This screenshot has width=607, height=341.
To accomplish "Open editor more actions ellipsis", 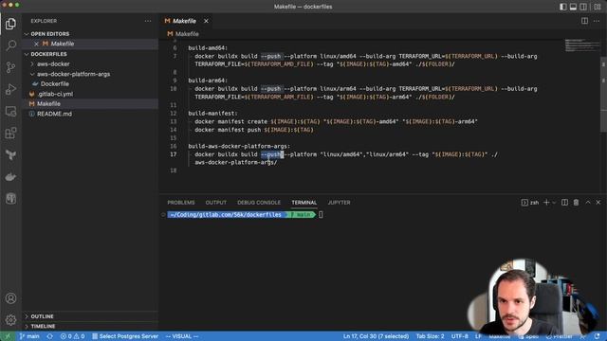I will [x=597, y=21].
